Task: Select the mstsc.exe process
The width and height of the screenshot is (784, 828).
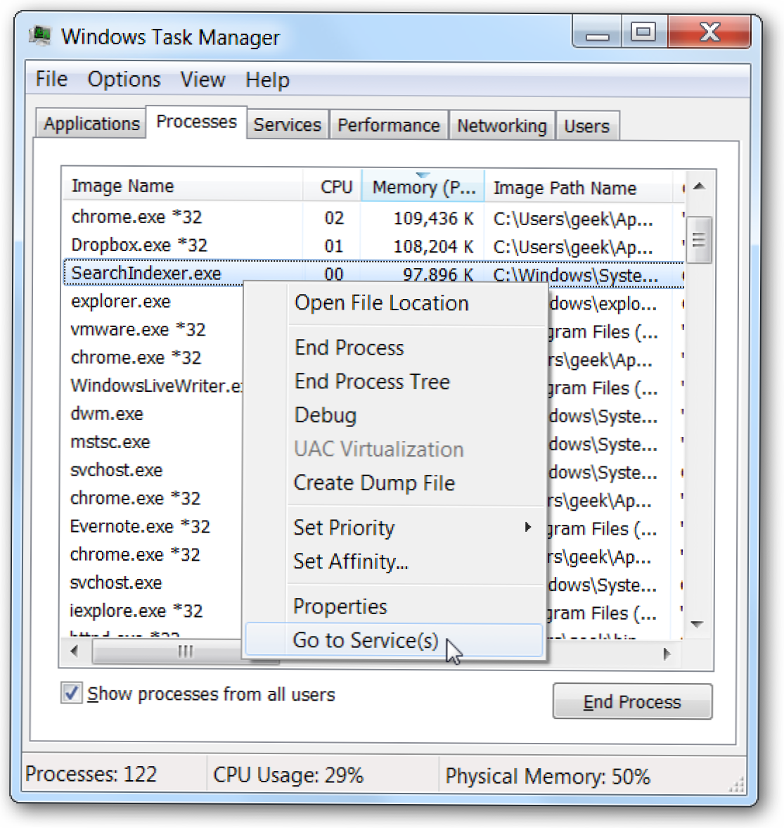Action: click(110, 442)
